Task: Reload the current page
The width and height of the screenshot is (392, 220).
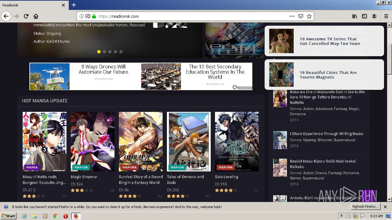Action: [26, 16]
